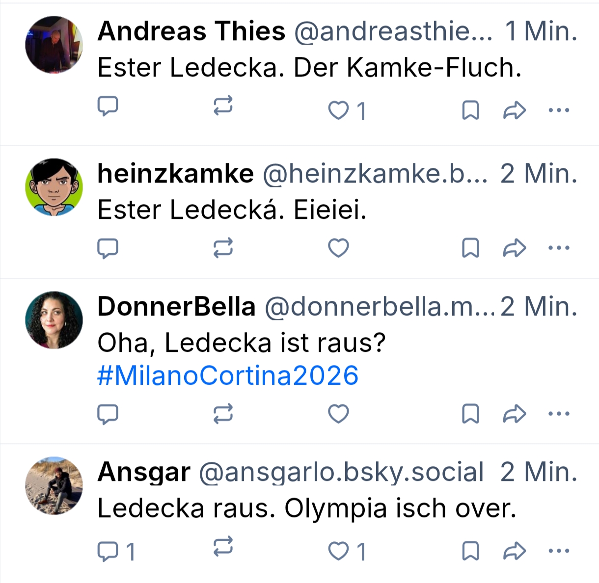Open more options on Ansgar's post

pyautogui.click(x=559, y=551)
